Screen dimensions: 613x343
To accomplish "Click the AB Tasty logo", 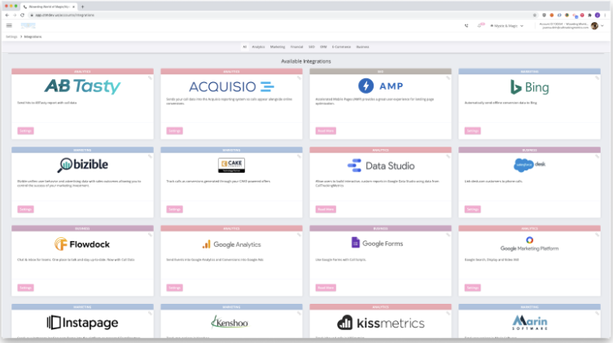I will tap(82, 86).
